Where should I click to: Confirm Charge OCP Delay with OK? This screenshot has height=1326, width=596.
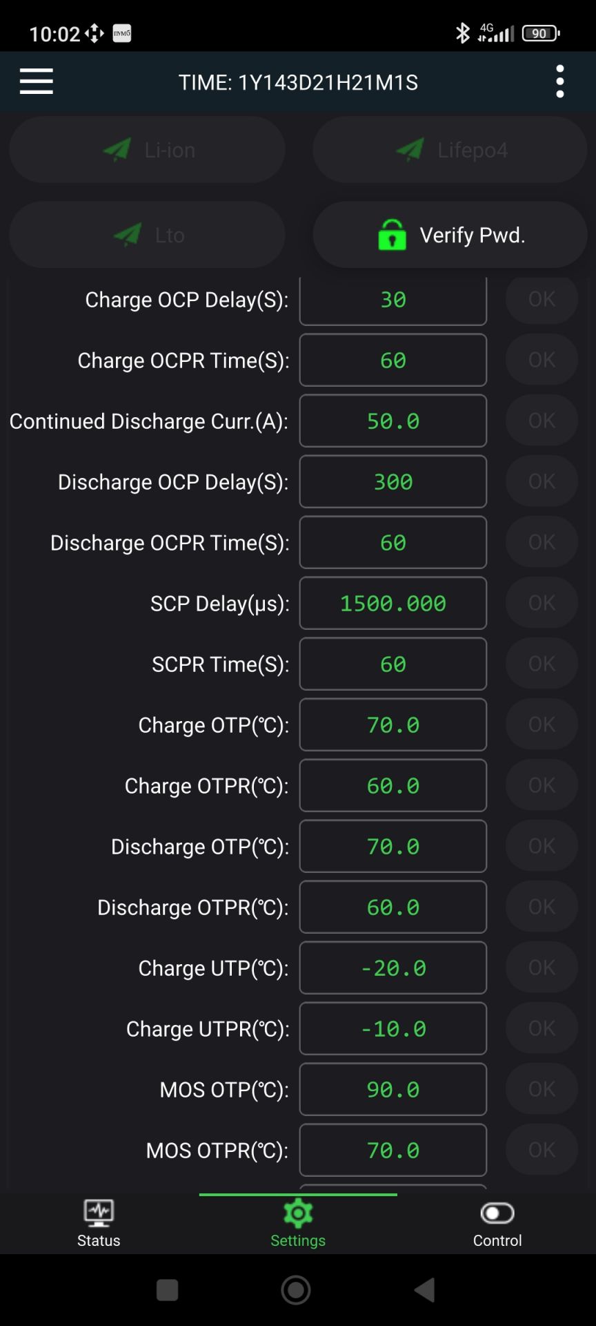542,299
